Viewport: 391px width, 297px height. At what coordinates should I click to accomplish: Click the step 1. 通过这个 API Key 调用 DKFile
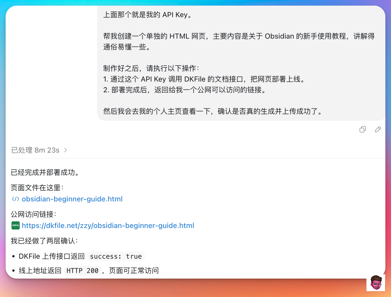[x=205, y=79]
